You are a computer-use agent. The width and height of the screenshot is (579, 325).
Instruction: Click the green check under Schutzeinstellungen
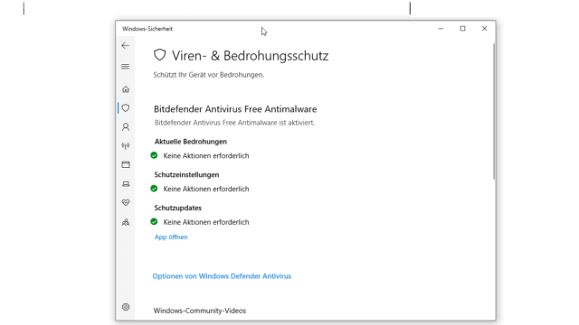tap(154, 189)
